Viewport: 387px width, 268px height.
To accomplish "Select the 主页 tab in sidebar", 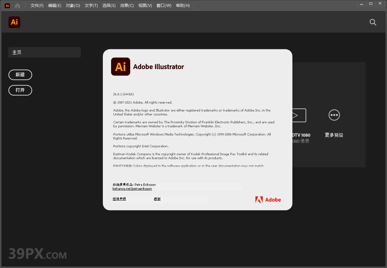I will tap(45, 52).
